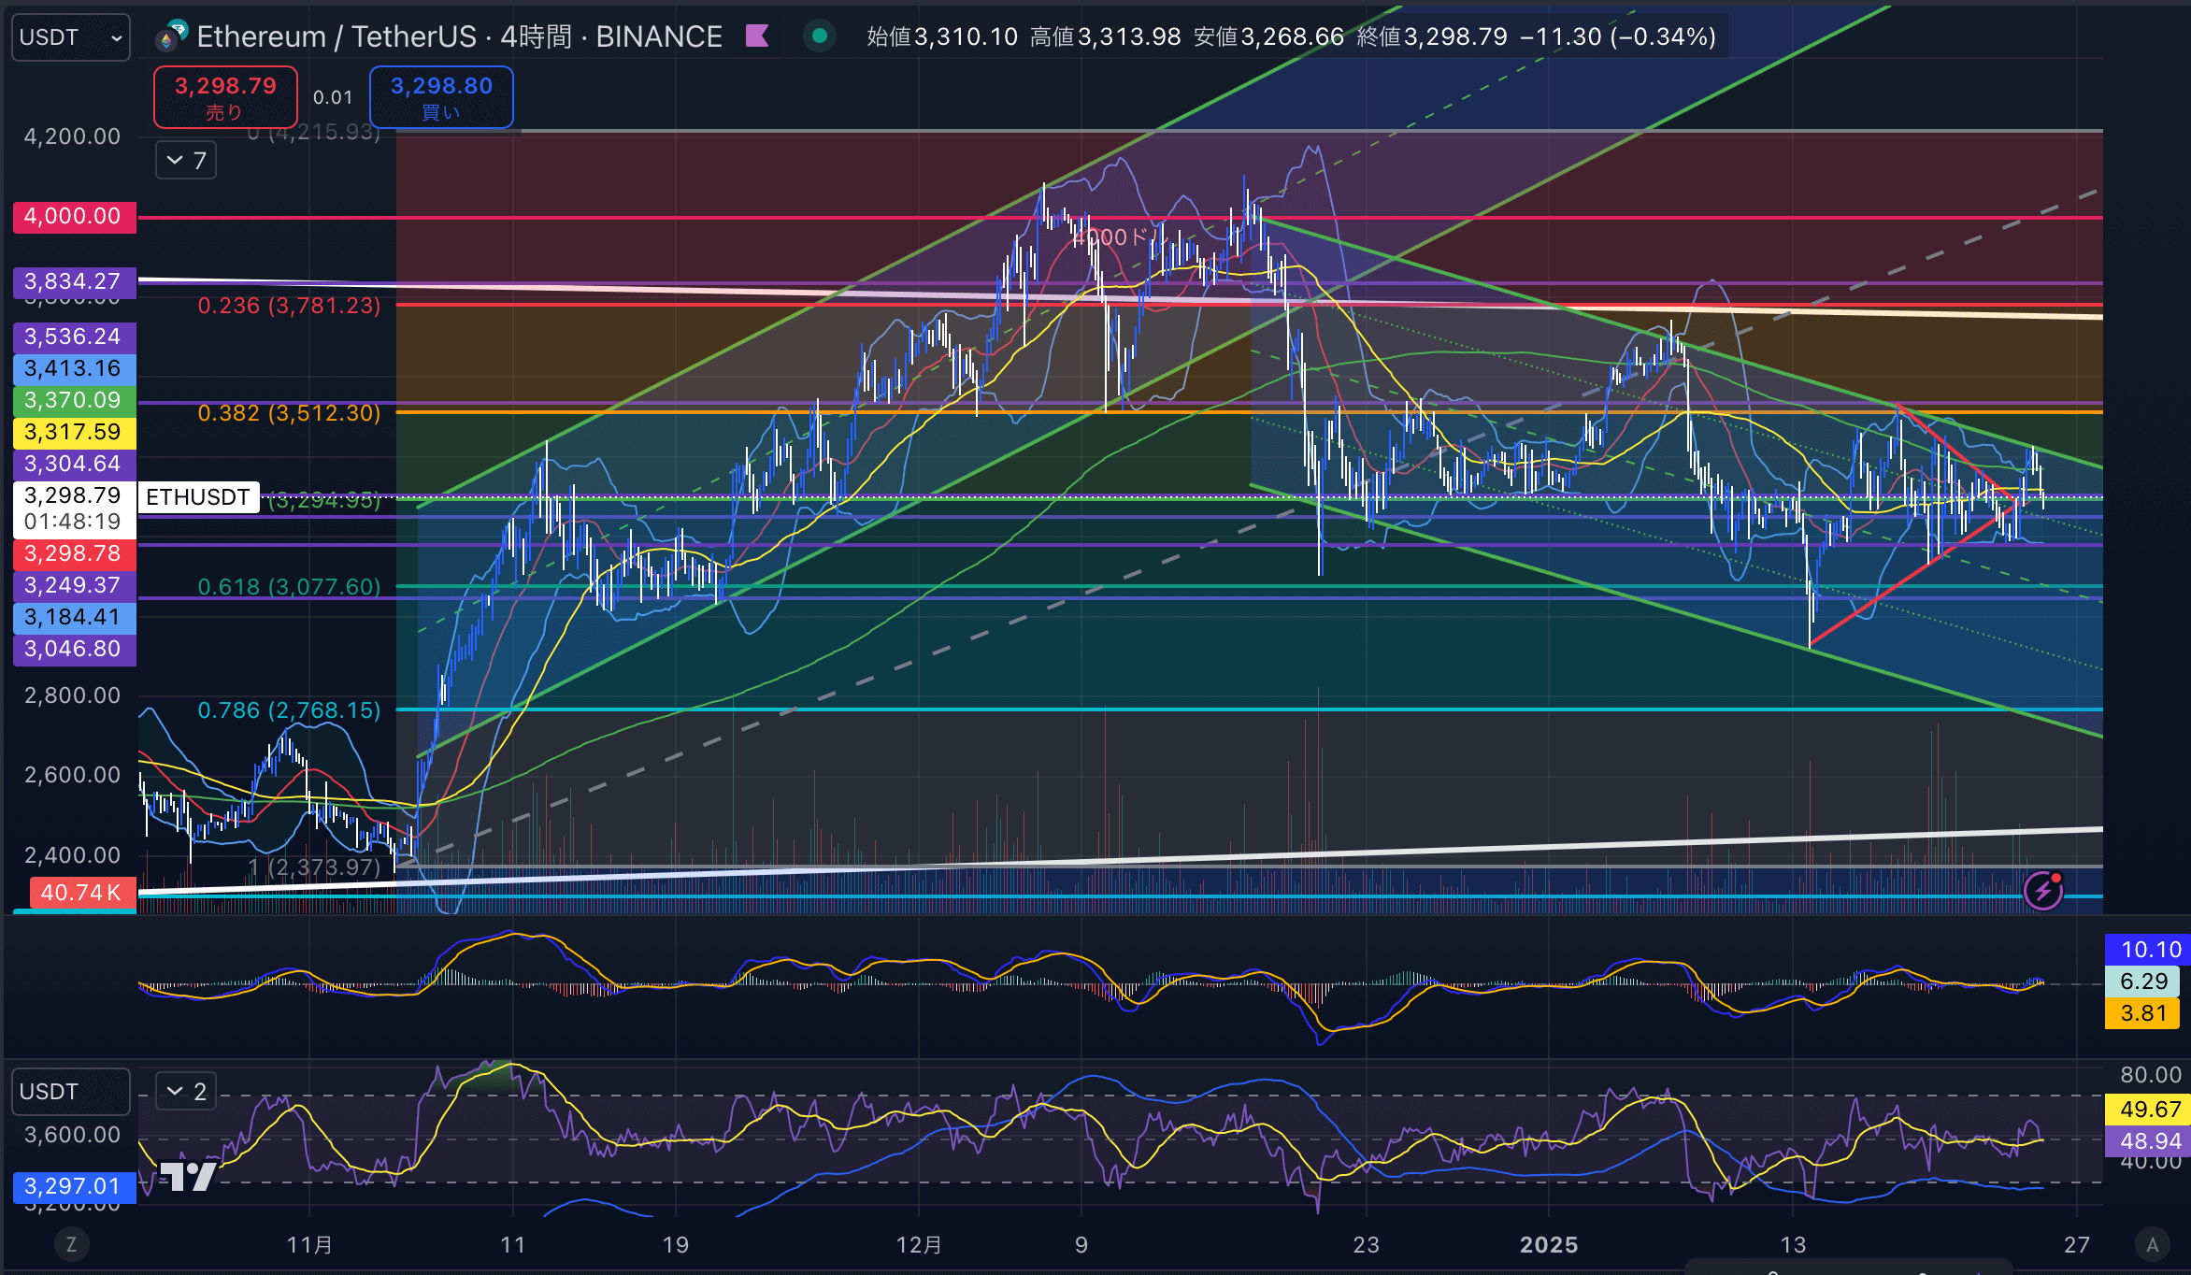Click the red 3,298.79 sell button
The width and height of the screenshot is (2191, 1275).
point(225,96)
